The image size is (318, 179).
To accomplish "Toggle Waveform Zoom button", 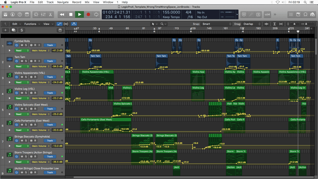I will [266, 24].
